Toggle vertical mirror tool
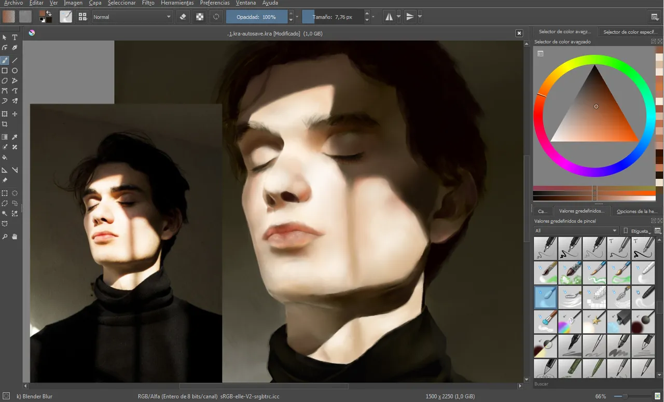This screenshot has width=664, height=402. [x=410, y=17]
